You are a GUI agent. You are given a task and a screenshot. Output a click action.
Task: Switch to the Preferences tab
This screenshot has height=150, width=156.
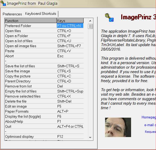point(12,14)
